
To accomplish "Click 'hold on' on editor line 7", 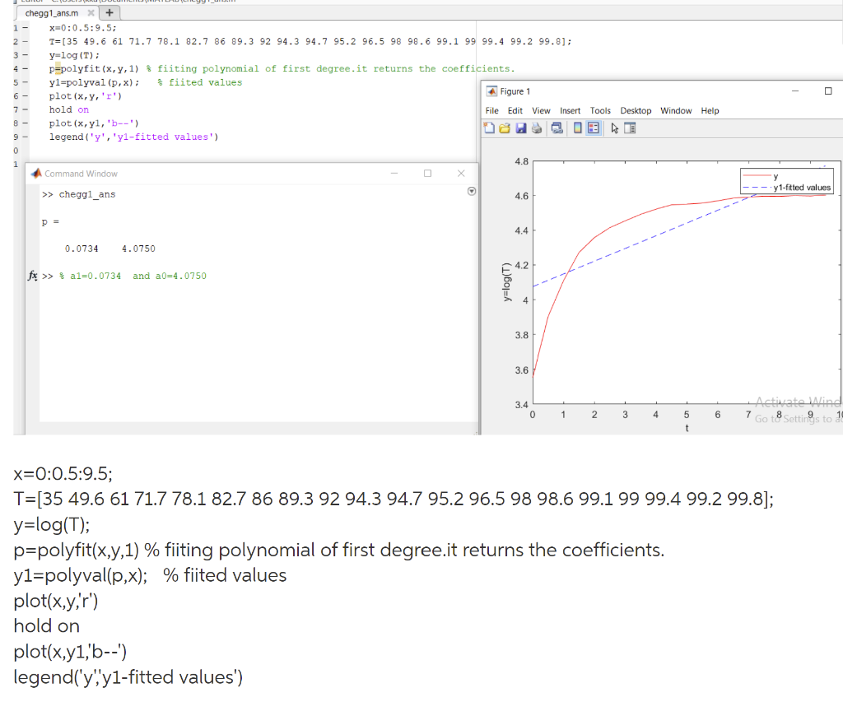I will point(69,109).
